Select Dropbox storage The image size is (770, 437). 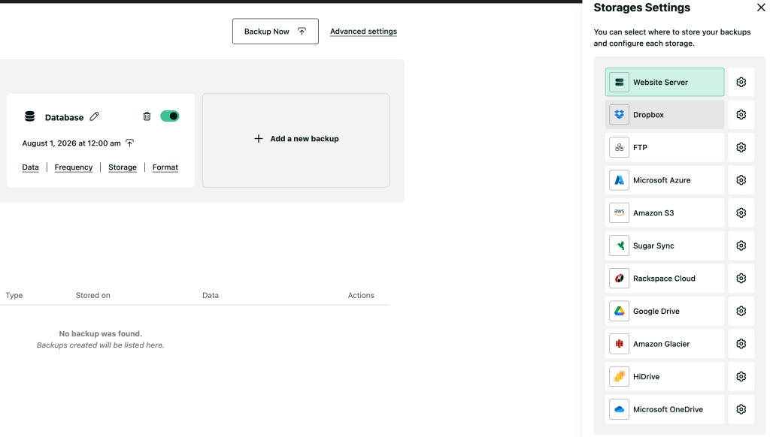pyautogui.click(x=665, y=115)
